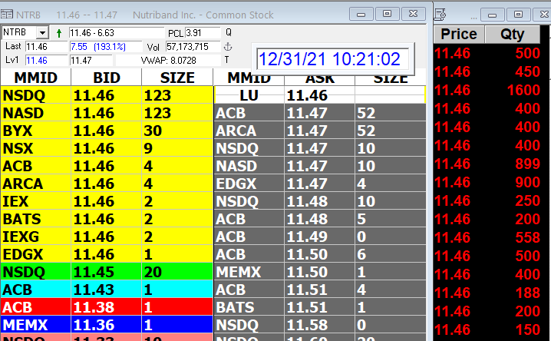Click the T letter indicator
This screenshot has width=551, height=341.
(226, 60)
